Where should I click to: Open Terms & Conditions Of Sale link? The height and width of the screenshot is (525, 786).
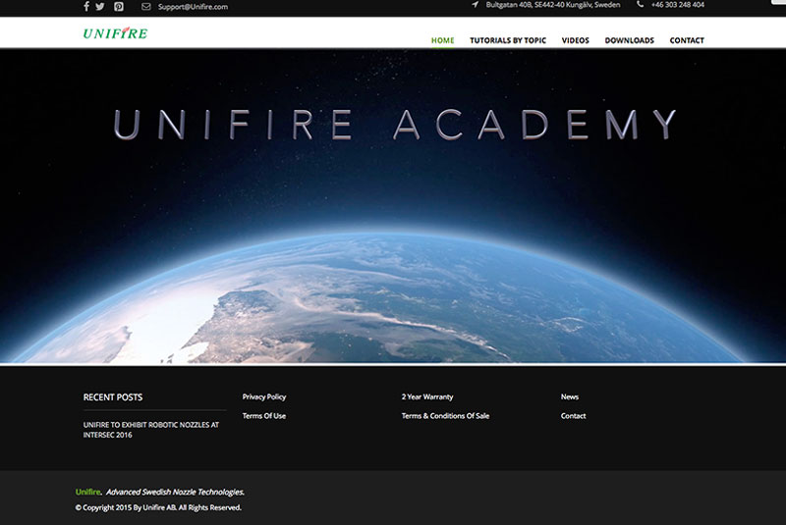[445, 416]
